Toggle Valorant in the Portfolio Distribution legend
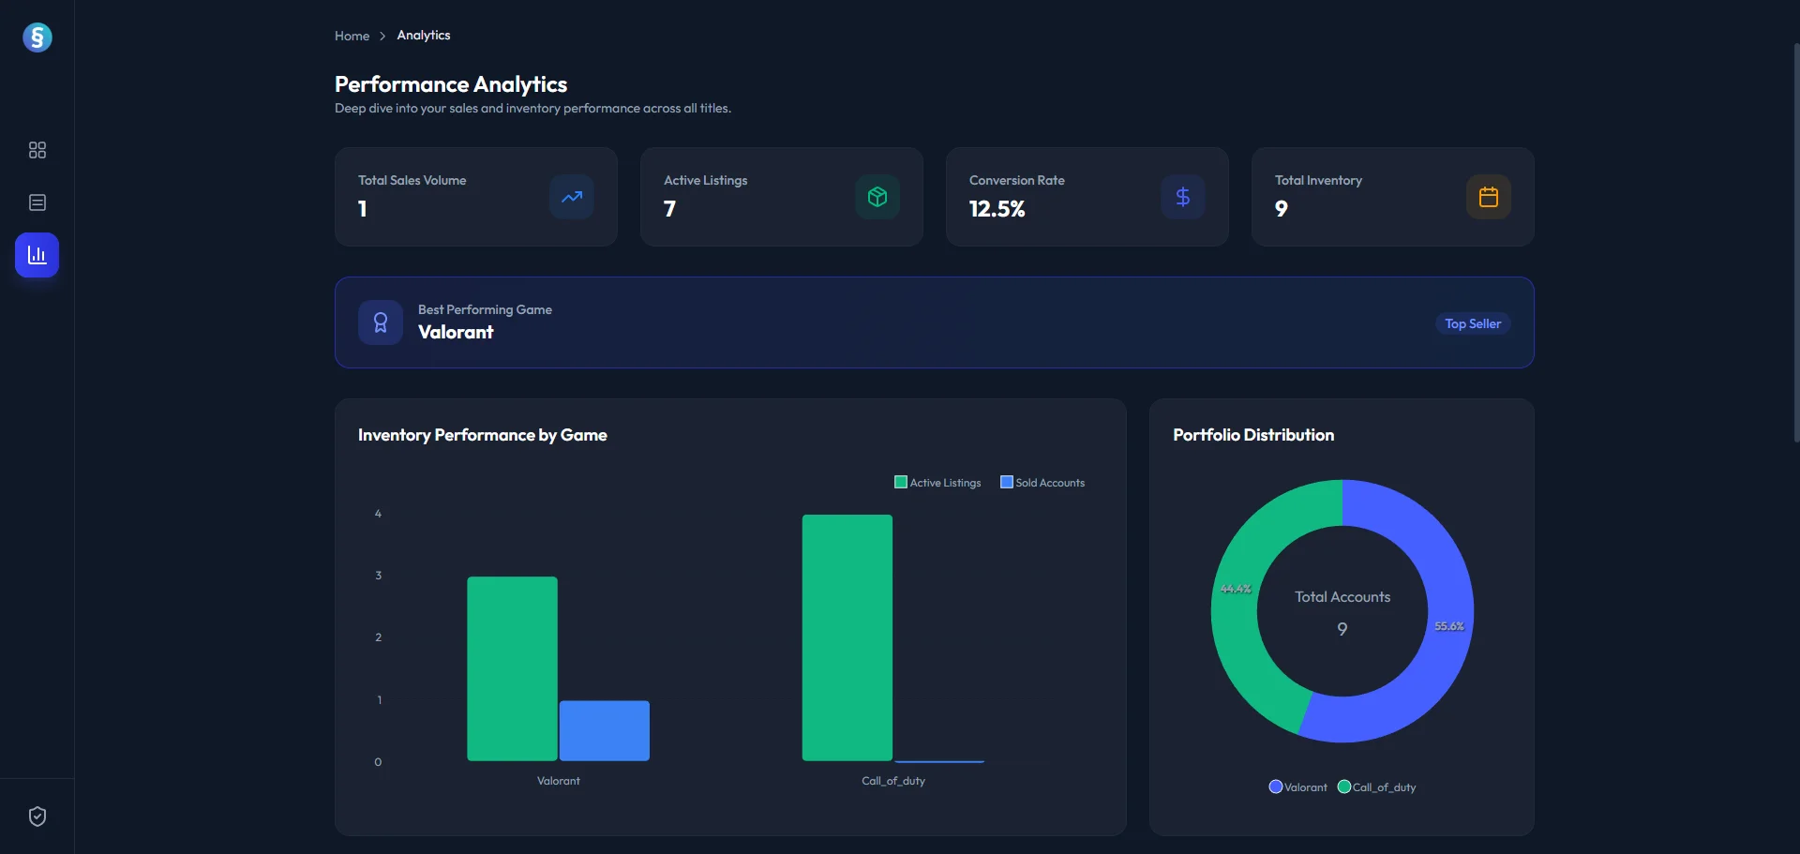Image resolution: width=1800 pixels, height=854 pixels. tap(1297, 787)
